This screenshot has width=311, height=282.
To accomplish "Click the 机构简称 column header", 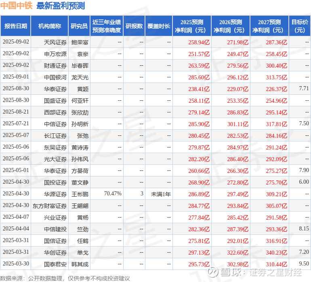I will point(50,26).
